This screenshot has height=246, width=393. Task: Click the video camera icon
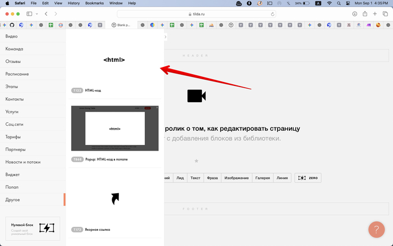[x=196, y=96]
